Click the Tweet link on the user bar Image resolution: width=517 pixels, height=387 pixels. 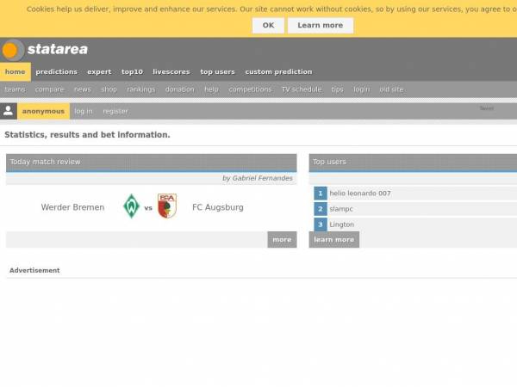487,108
